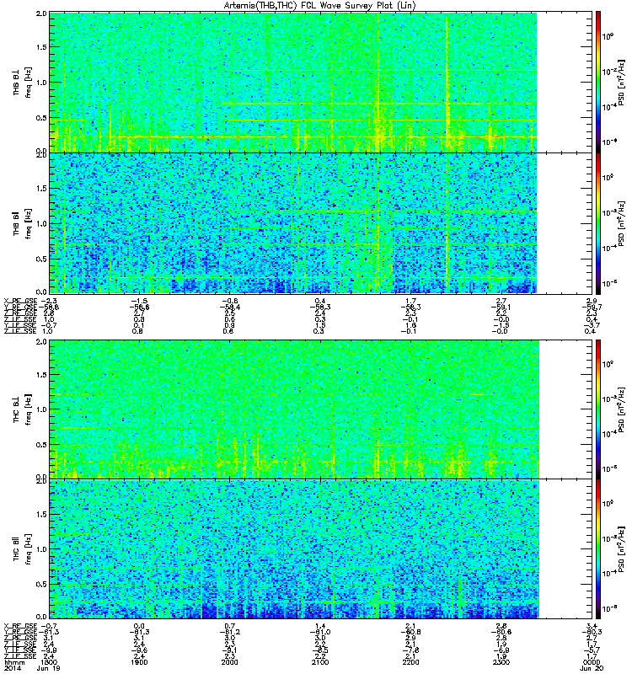This screenshot has width=632, height=674.
Task: Click the '1800' time axis label
Action: pyautogui.click(x=48, y=662)
